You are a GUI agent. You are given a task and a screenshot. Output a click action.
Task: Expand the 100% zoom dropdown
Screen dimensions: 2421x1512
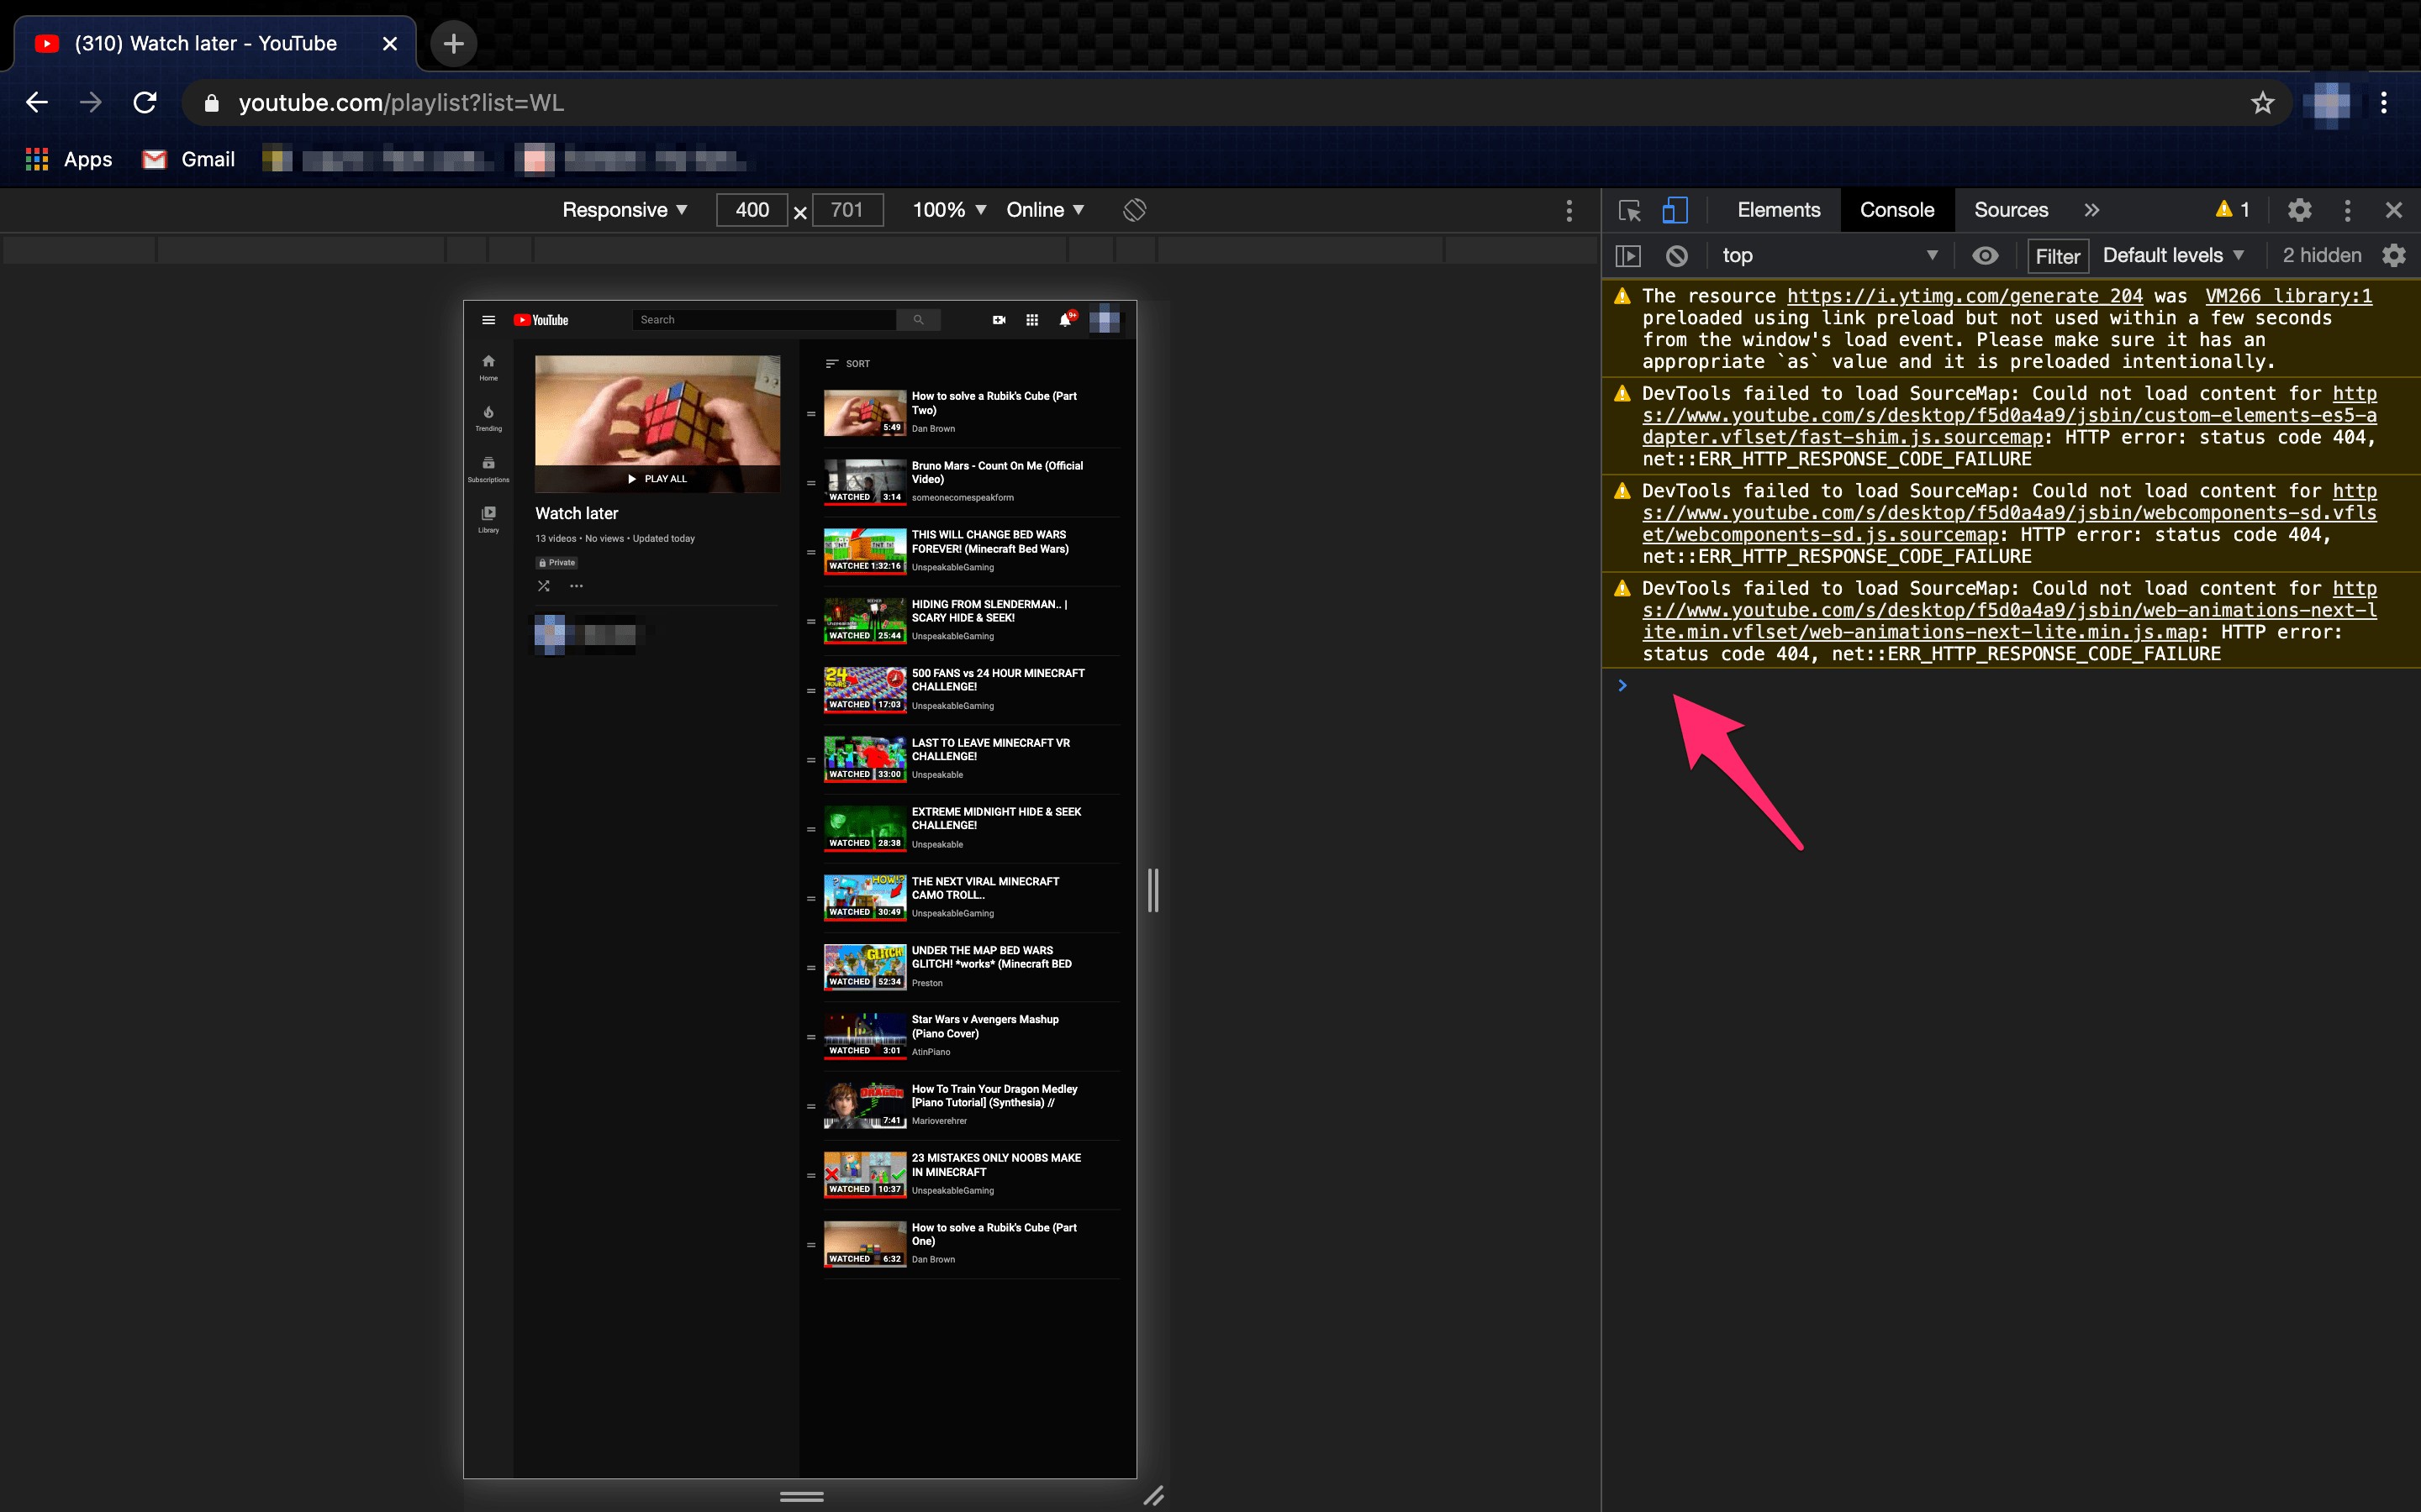[x=949, y=210]
